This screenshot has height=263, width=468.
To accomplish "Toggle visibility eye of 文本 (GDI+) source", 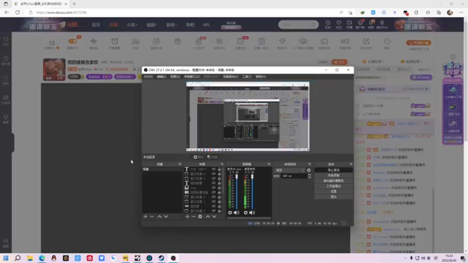I will tap(214, 169).
